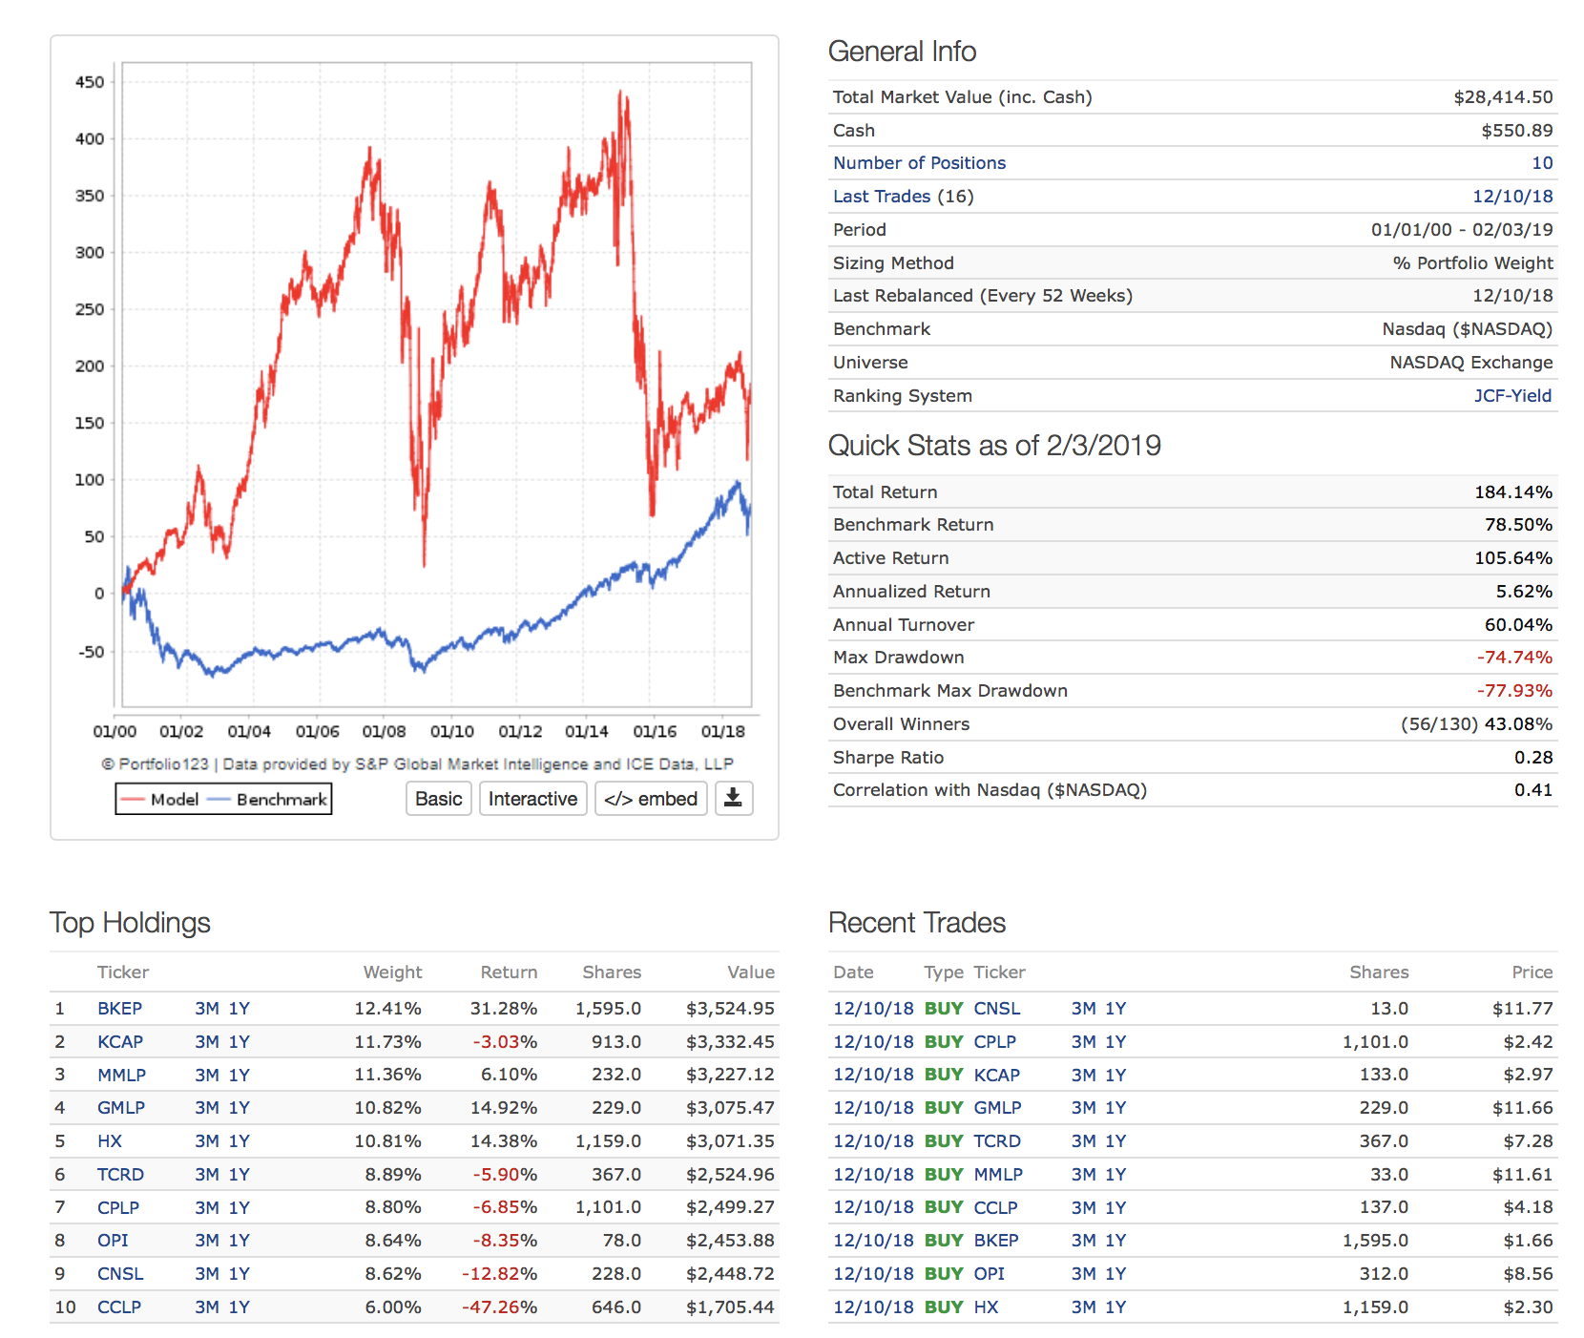Viewport: 1584px width, 1338px height.
Task: Open the CCLP ticker in Top Holdings
Action: tap(119, 1307)
